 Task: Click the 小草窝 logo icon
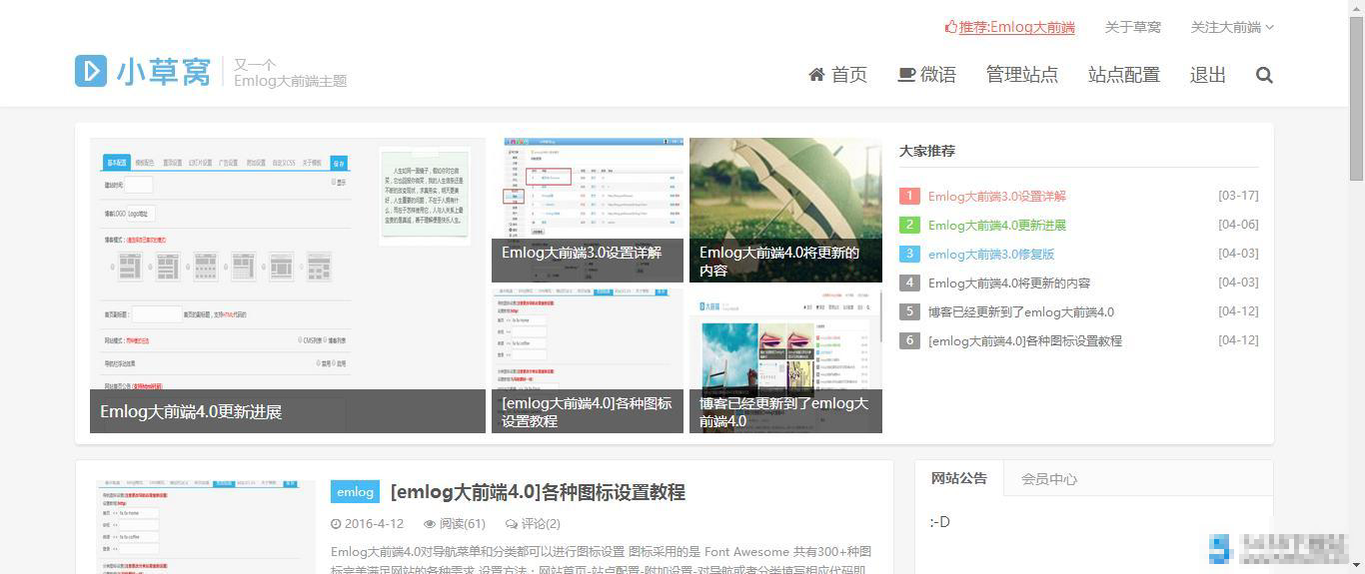pyautogui.click(x=91, y=71)
